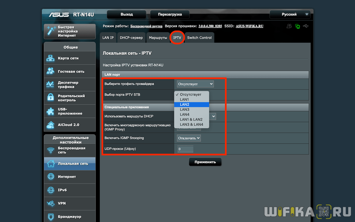
Task: Click the UDP-прокси (Udpxy) input field
Action: 185,149
